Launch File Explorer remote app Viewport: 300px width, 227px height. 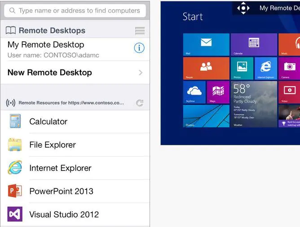pos(75,145)
